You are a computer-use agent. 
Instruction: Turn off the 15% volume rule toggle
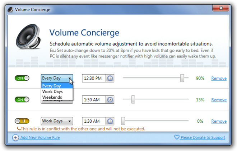[22, 99]
